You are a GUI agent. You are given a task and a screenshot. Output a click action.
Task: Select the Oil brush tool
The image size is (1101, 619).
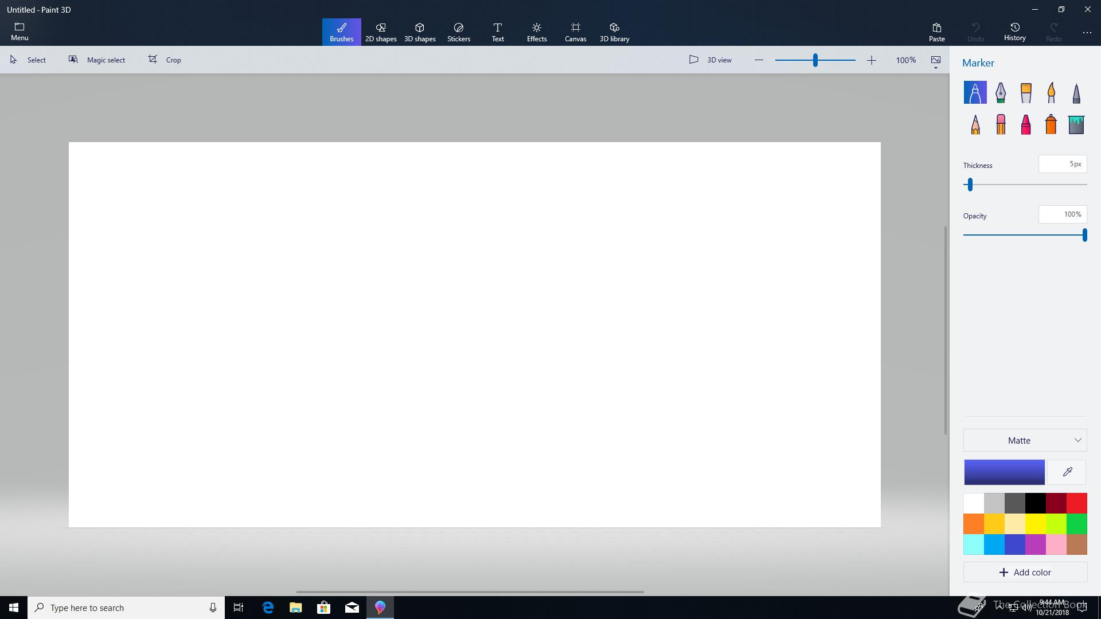(x=1026, y=92)
